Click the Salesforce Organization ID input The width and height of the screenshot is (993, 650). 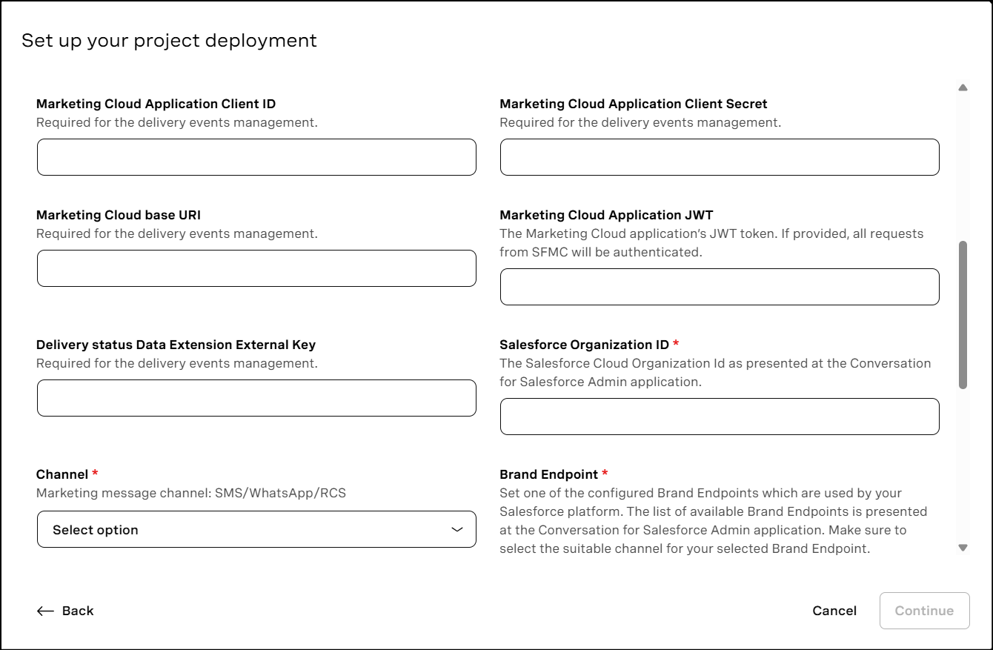(720, 417)
